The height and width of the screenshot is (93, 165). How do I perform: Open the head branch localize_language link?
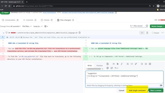pos(88,13)
